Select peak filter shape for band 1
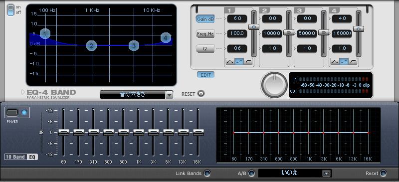The image size is (399, 182). click(230, 62)
